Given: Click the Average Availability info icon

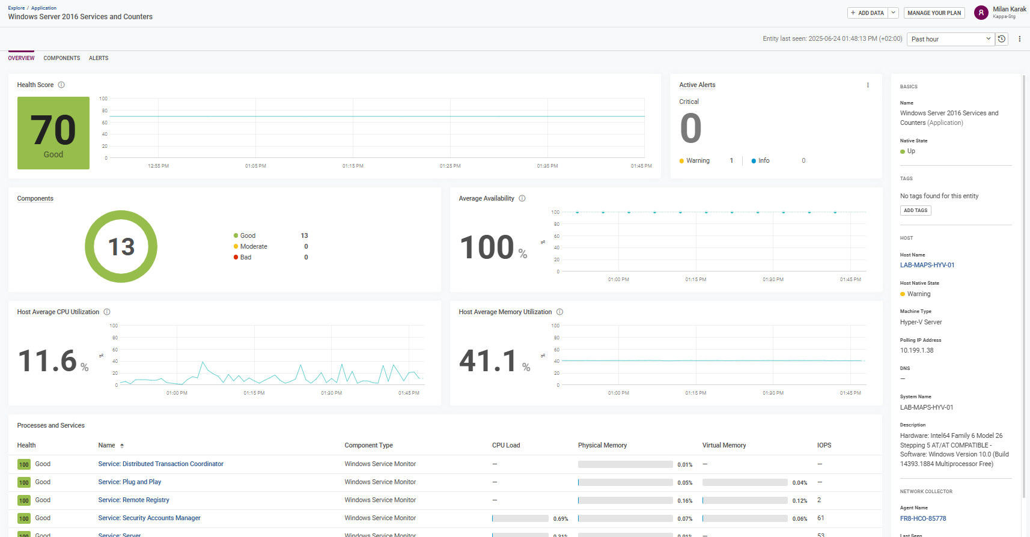Looking at the screenshot, I should (x=522, y=199).
